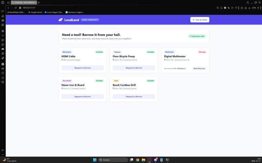Click the HDMI Cable card title
Viewport: 262px width, 163px height.
tap(68, 56)
